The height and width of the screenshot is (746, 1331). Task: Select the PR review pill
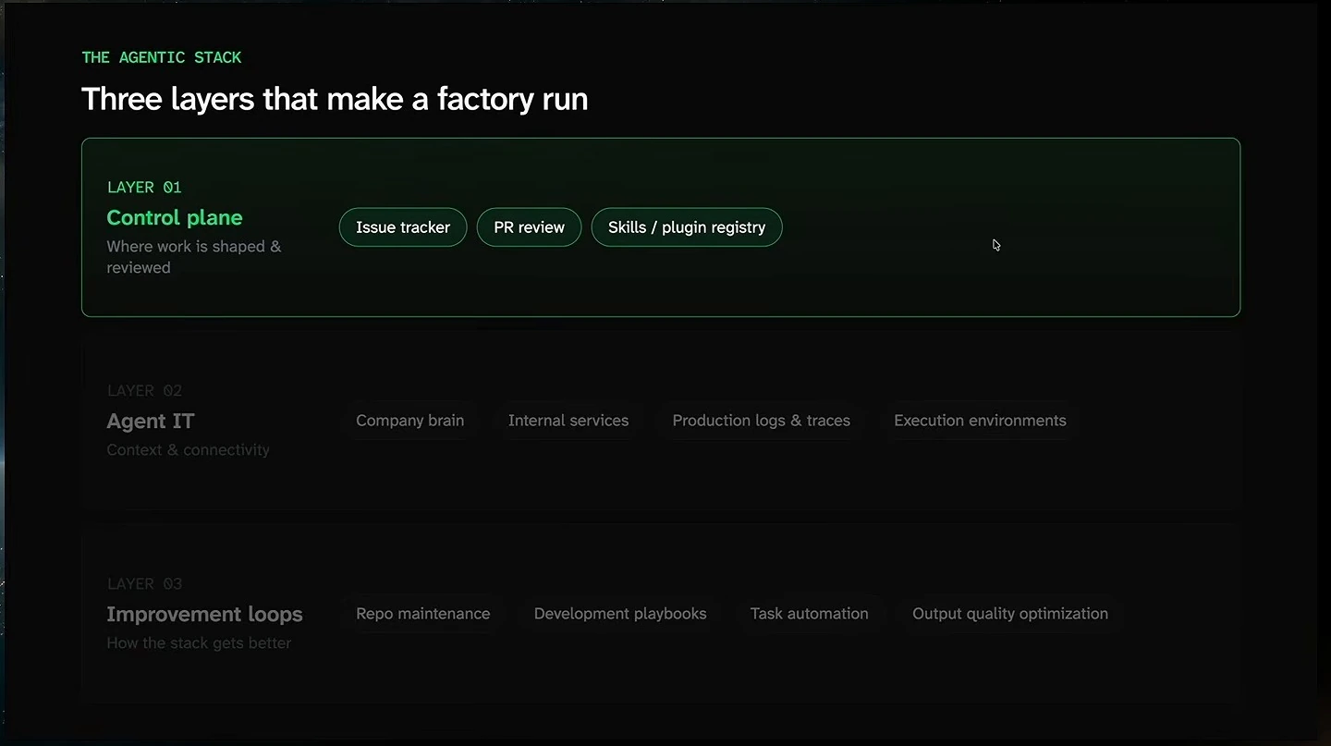click(x=529, y=227)
